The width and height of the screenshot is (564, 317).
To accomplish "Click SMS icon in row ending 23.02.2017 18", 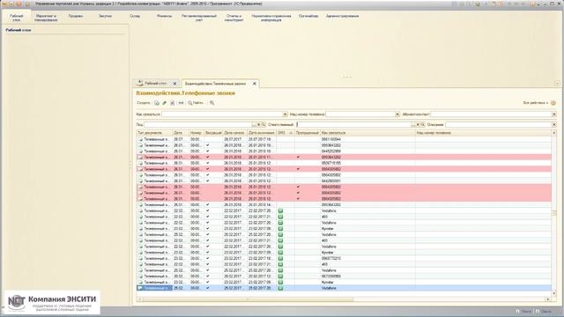I will tap(280, 258).
